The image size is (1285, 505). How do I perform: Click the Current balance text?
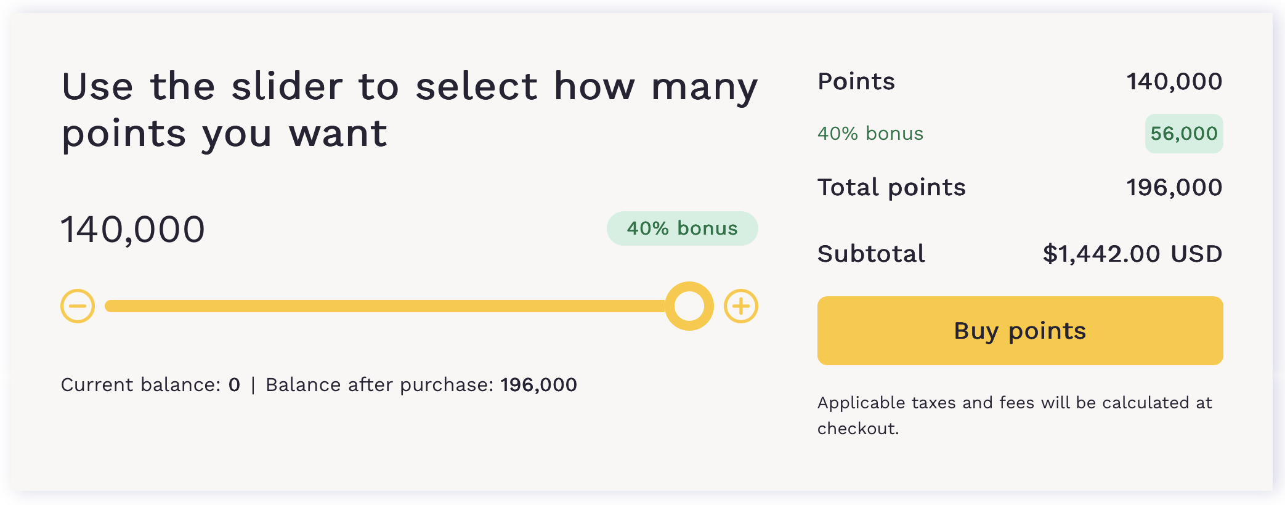pos(140,385)
